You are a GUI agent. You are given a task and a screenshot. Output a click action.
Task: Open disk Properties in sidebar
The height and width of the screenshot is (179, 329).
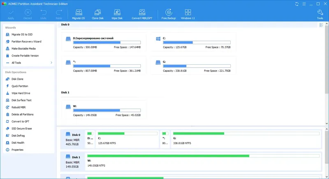(x=17, y=150)
